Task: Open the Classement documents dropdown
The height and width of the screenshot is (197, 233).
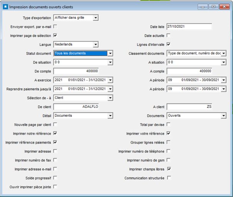Action: tap(223, 53)
